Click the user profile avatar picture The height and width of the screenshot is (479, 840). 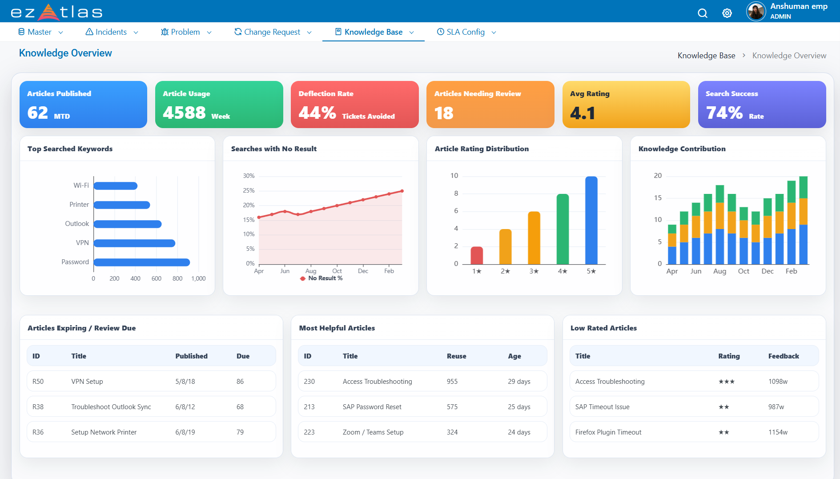[x=756, y=12]
